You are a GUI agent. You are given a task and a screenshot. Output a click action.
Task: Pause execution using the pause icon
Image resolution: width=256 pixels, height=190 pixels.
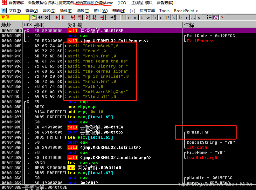pos(63,17)
